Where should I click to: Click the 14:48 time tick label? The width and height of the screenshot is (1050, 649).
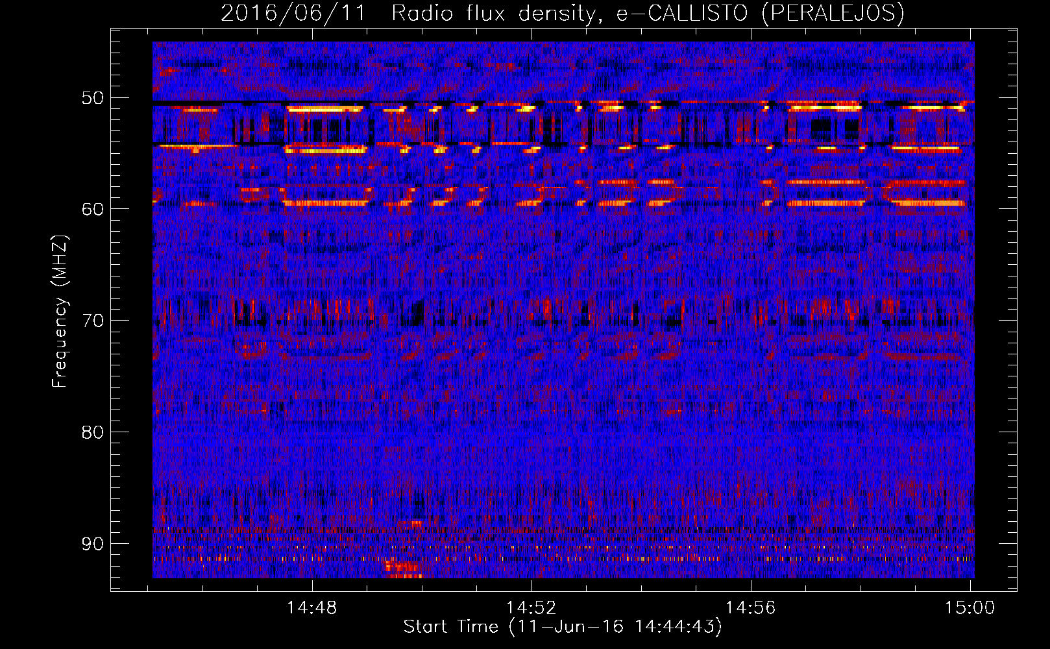pos(312,608)
